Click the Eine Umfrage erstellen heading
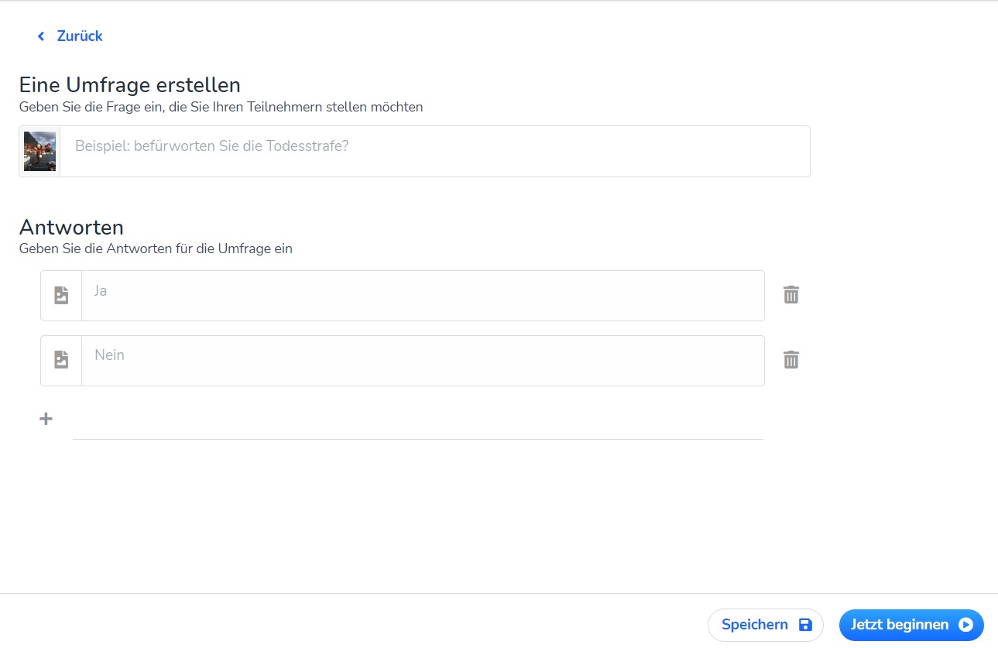The width and height of the screenshot is (998, 648). coord(129,84)
